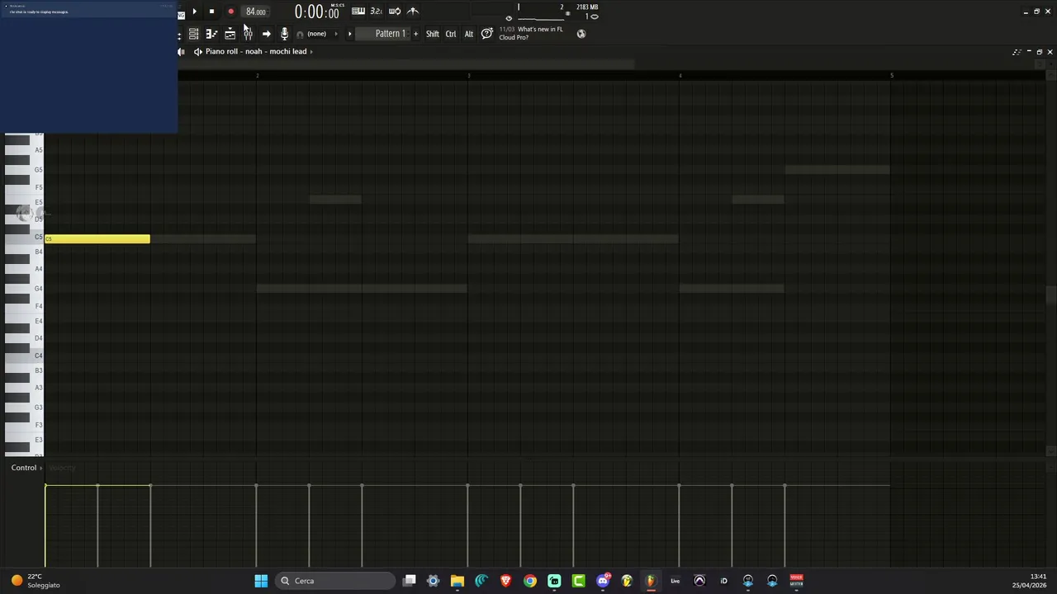Open File Explorer on taskbar
1057x594 pixels.
point(457,581)
